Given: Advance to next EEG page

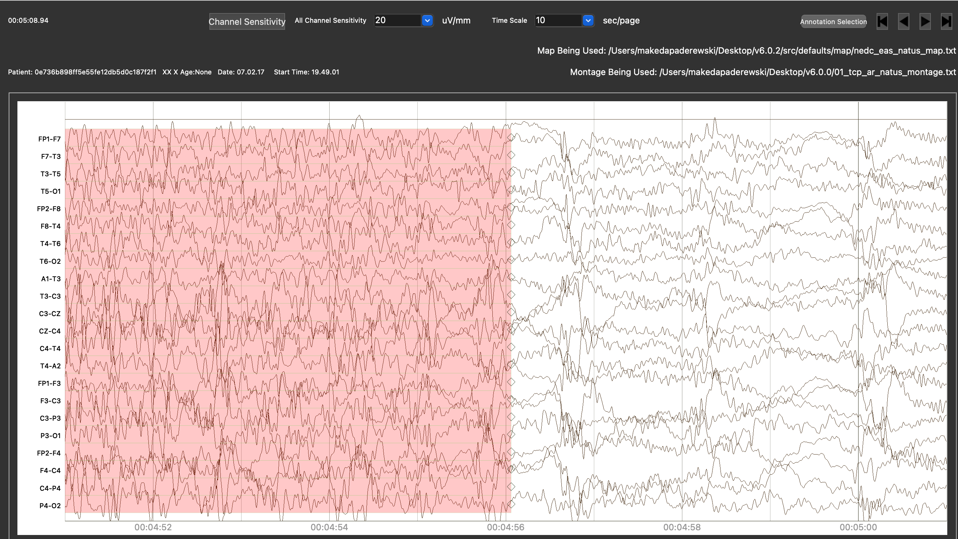Looking at the screenshot, I should (925, 21).
